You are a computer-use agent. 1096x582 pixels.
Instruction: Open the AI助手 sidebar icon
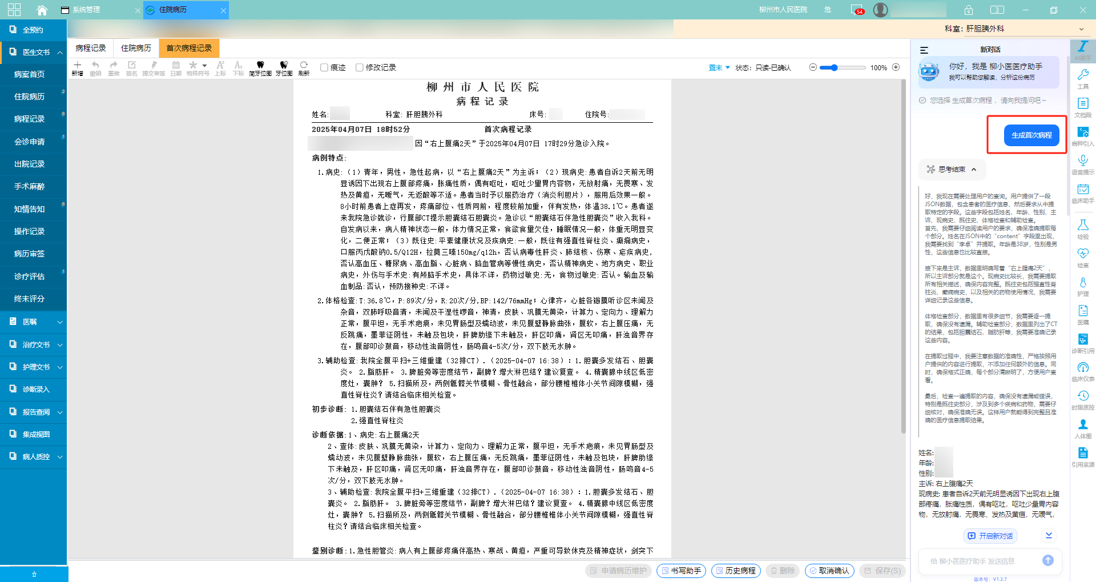pos(1083,50)
